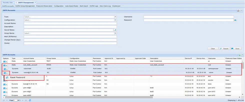
Task: Open options icon for winrm-test row
Action: [x=5, y=69]
